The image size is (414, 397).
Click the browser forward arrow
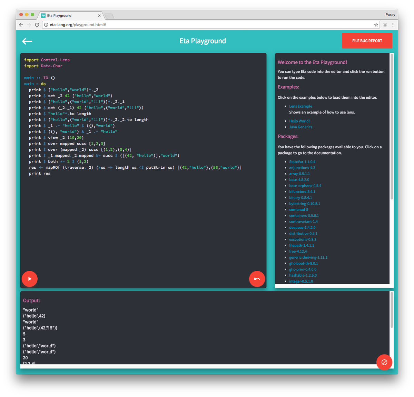(x=29, y=25)
